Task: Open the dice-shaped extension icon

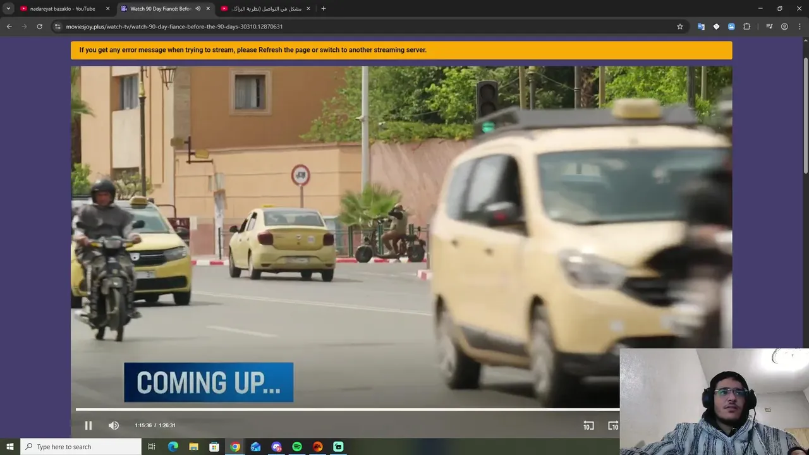Action: (716, 27)
